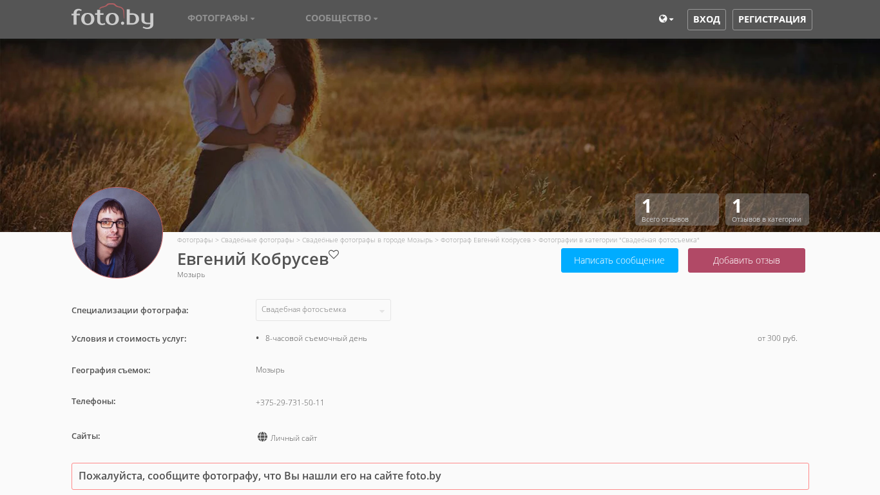Click the ВХОД login button
Image resolution: width=880 pixels, height=495 pixels.
[x=707, y=19]
